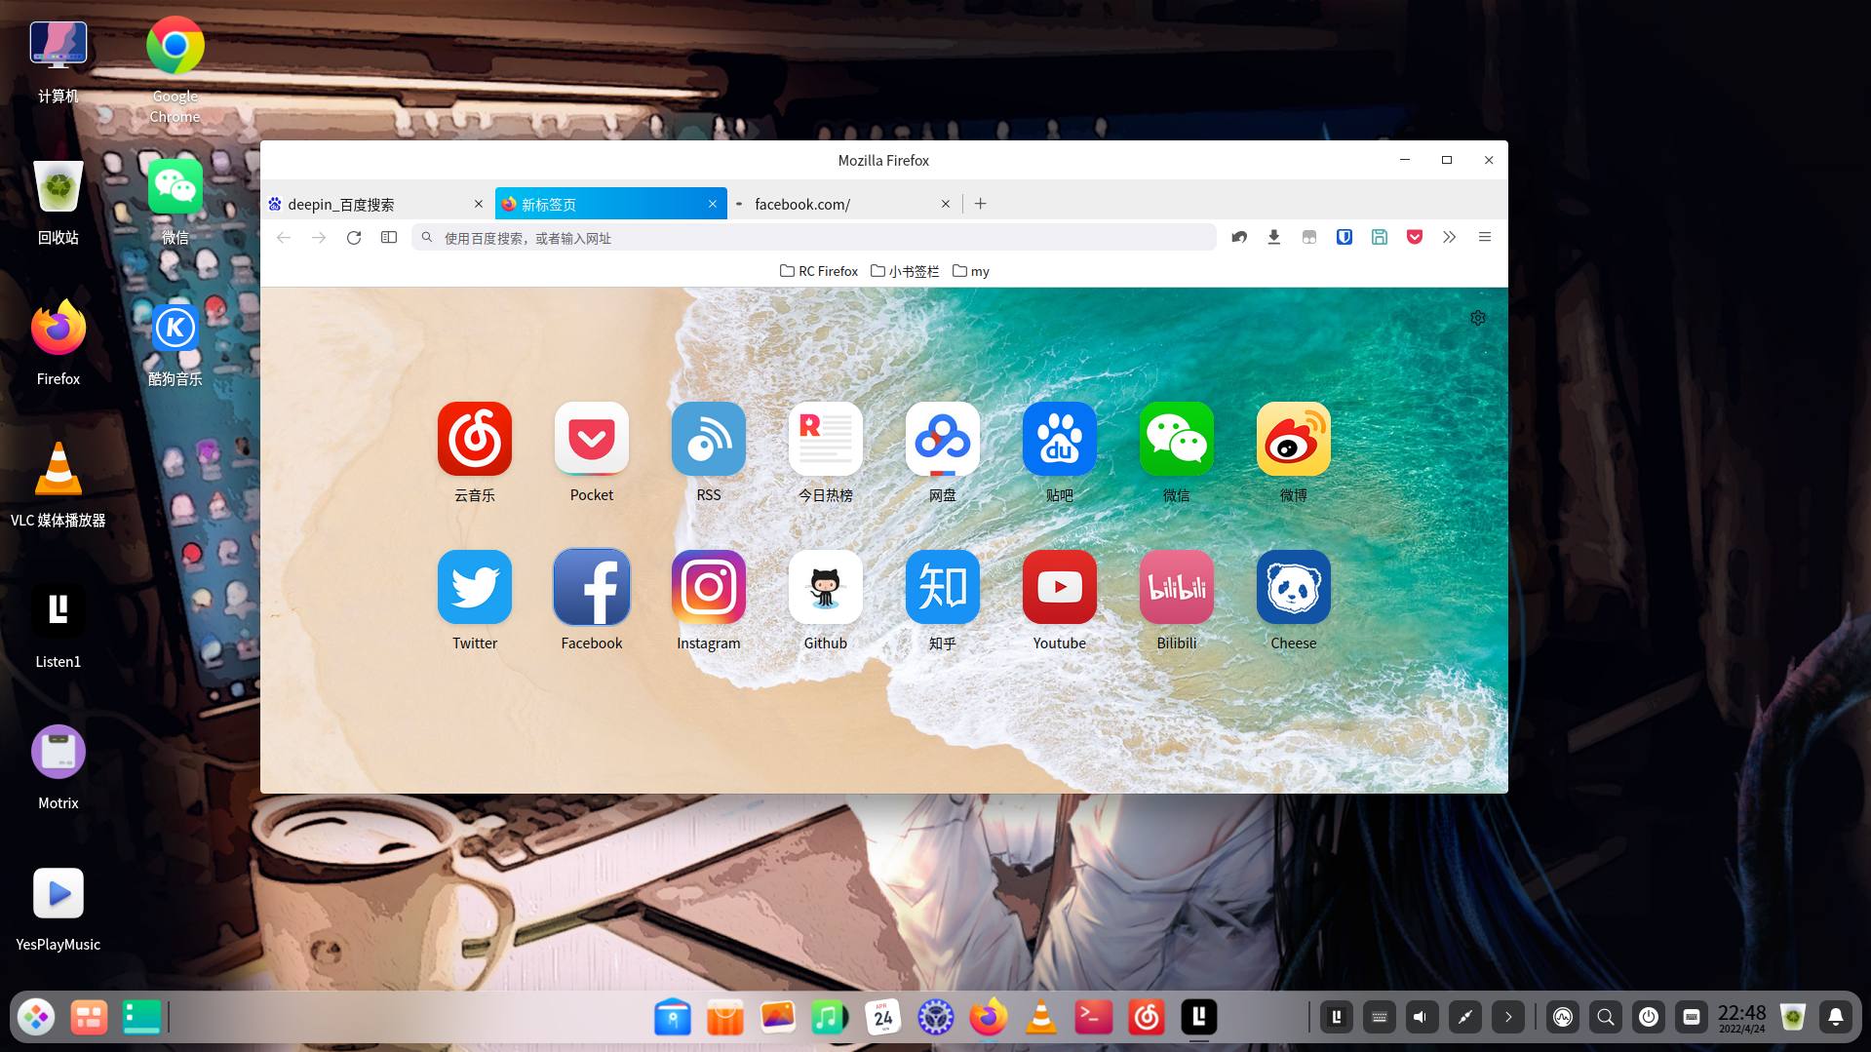Launch the app store from the dock
This screenshot has width=1871, height=1052.
coord(725,1018)
